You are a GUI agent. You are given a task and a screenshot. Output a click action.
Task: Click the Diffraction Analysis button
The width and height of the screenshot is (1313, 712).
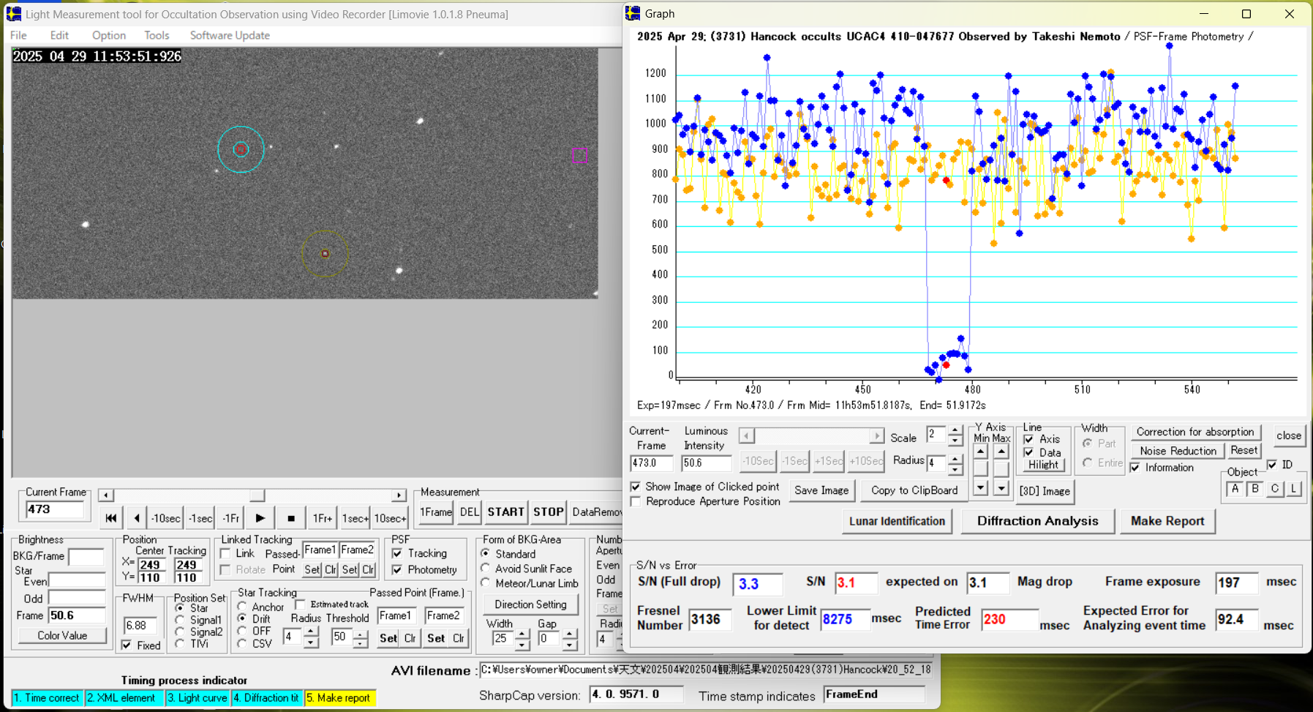pos(1037,521)
